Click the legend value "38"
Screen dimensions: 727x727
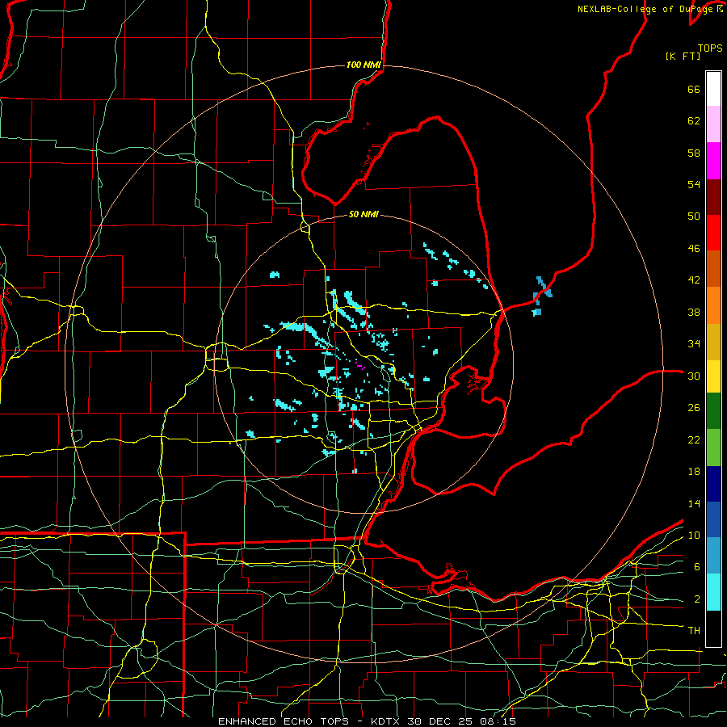tap(694, 312)
